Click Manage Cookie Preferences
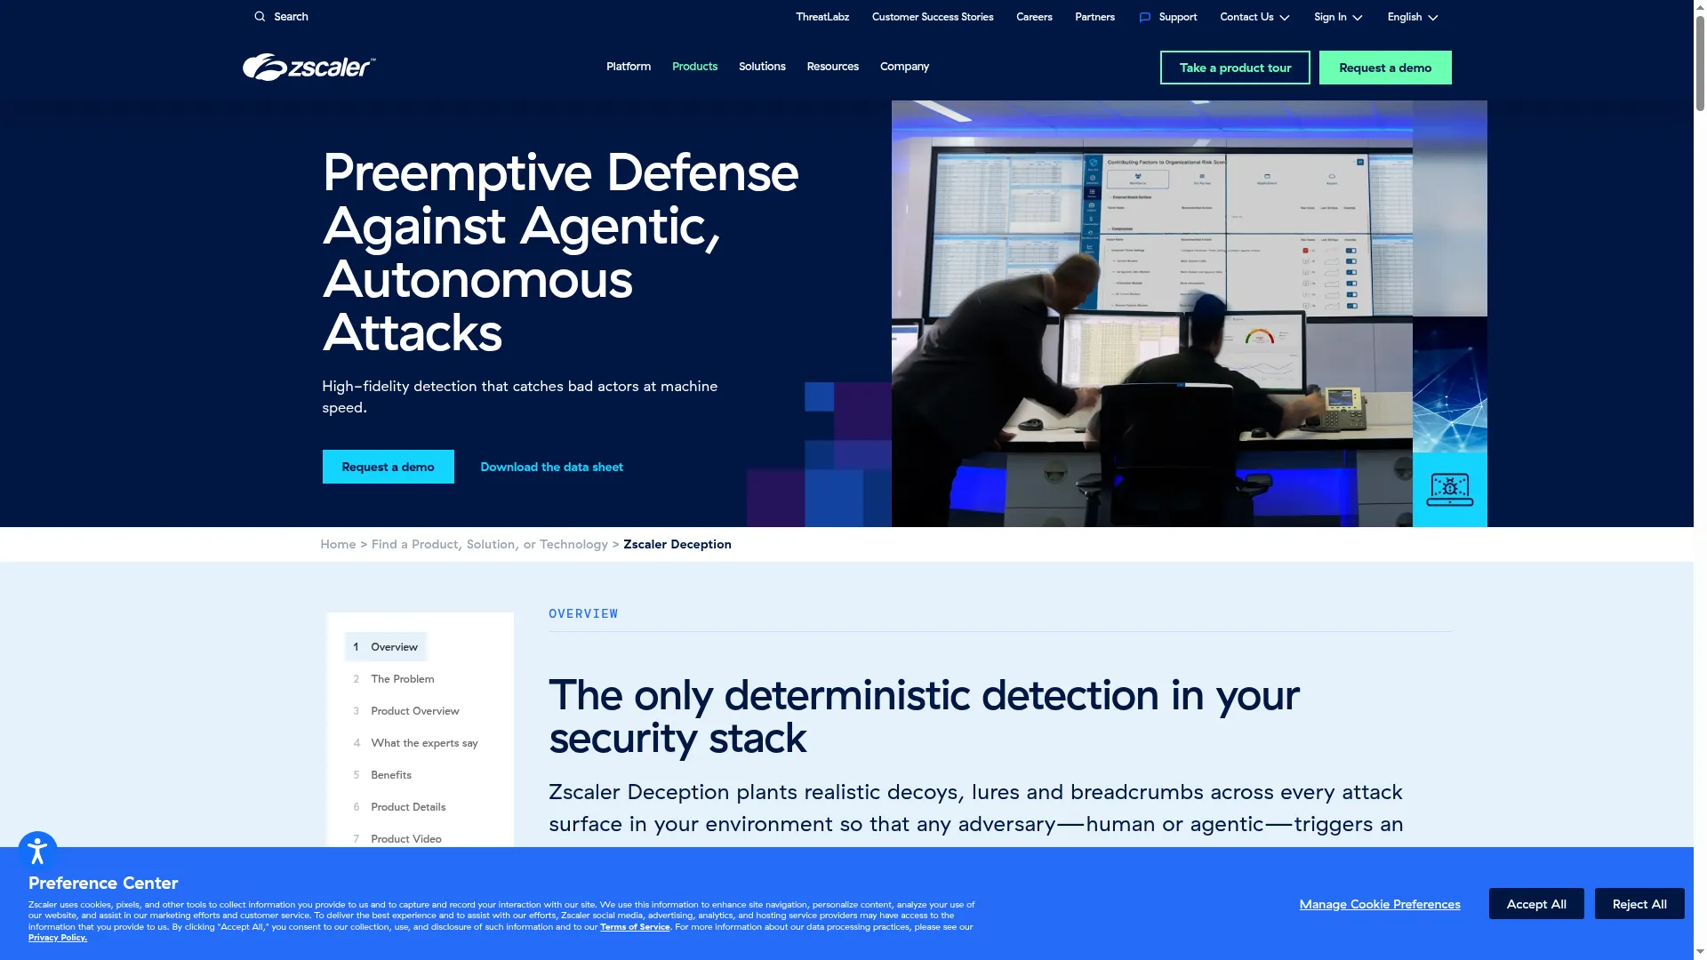Screen dimensions: 1707x960 [1379, 904]
